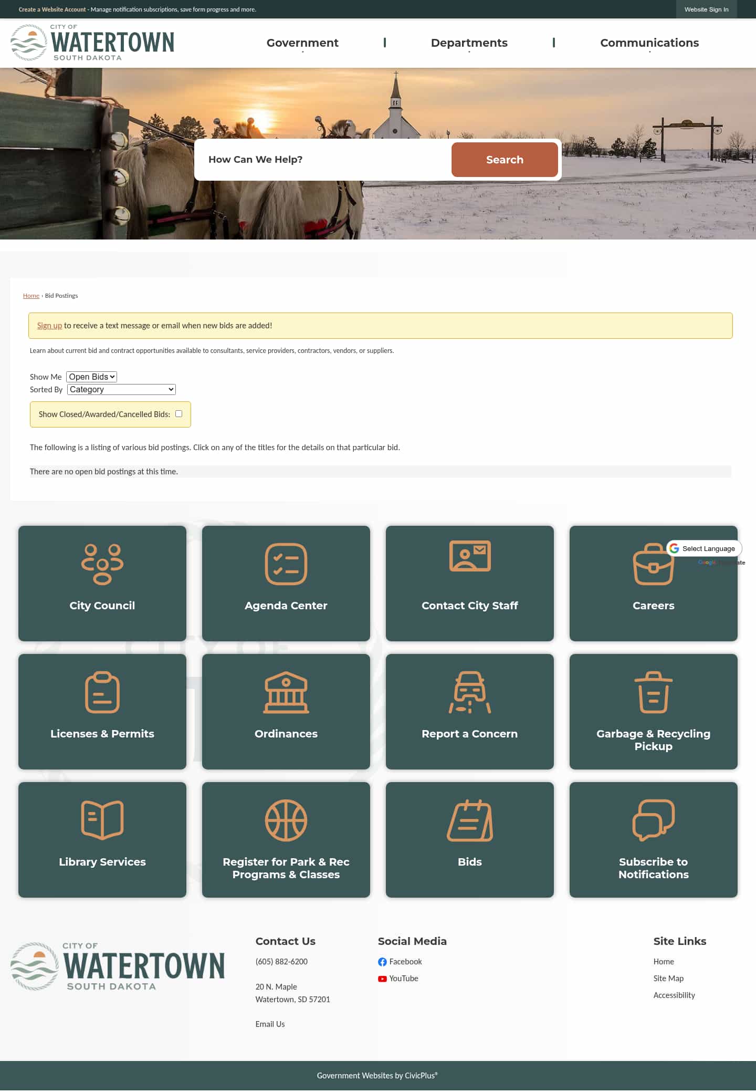Click the YouTube logo icon in the footer

click(382, 979)
